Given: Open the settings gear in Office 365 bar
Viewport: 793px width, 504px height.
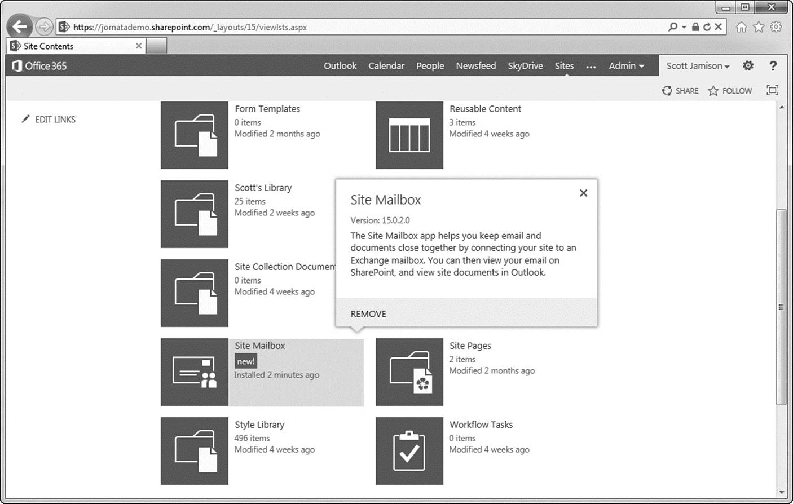Looking at the screenshot, I should [748, 65].
